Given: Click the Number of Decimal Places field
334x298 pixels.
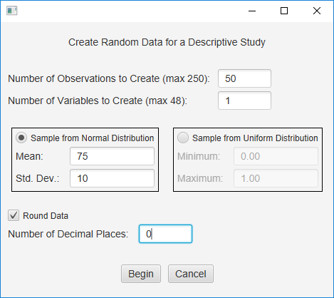Looking at the screenshot, I should 165,234.
